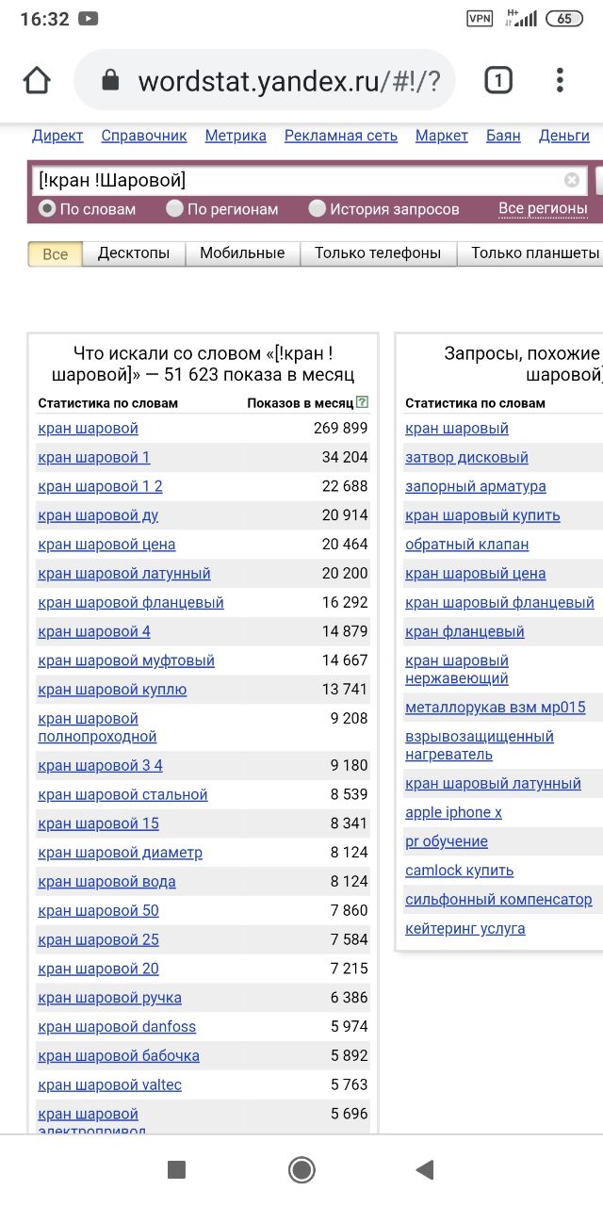
Task: Open the query кран шаровой 15
Action: 98,823
